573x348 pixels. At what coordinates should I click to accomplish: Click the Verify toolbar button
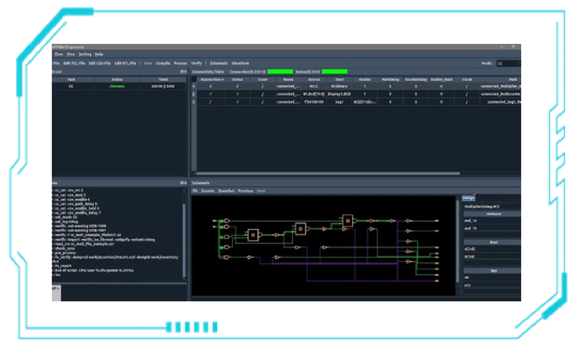[196, 63]
